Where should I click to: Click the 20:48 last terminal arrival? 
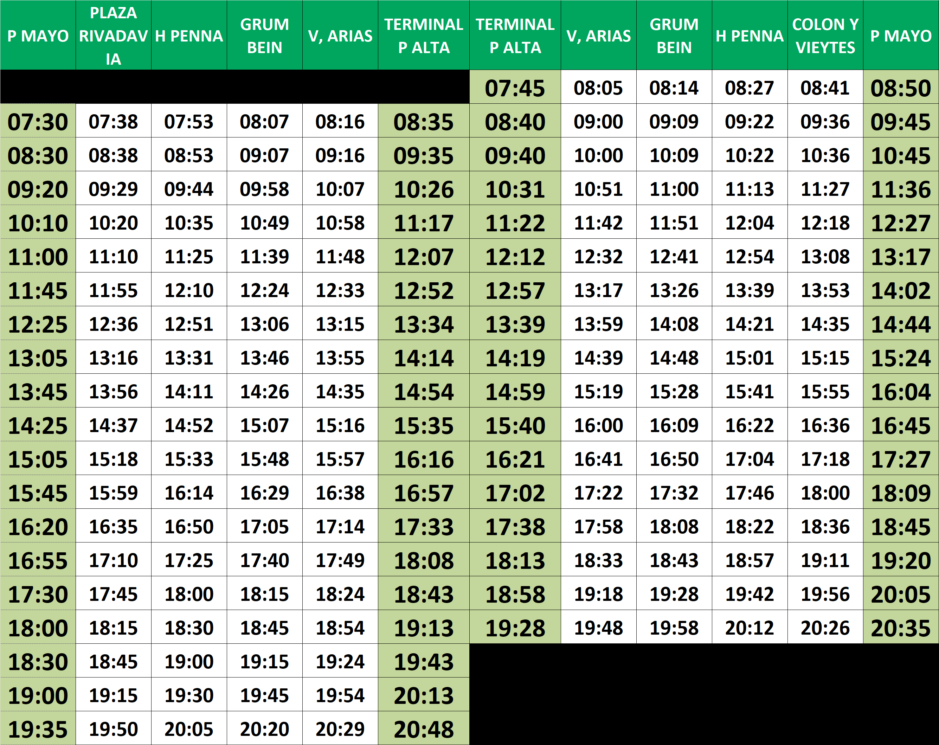[423, 729]
